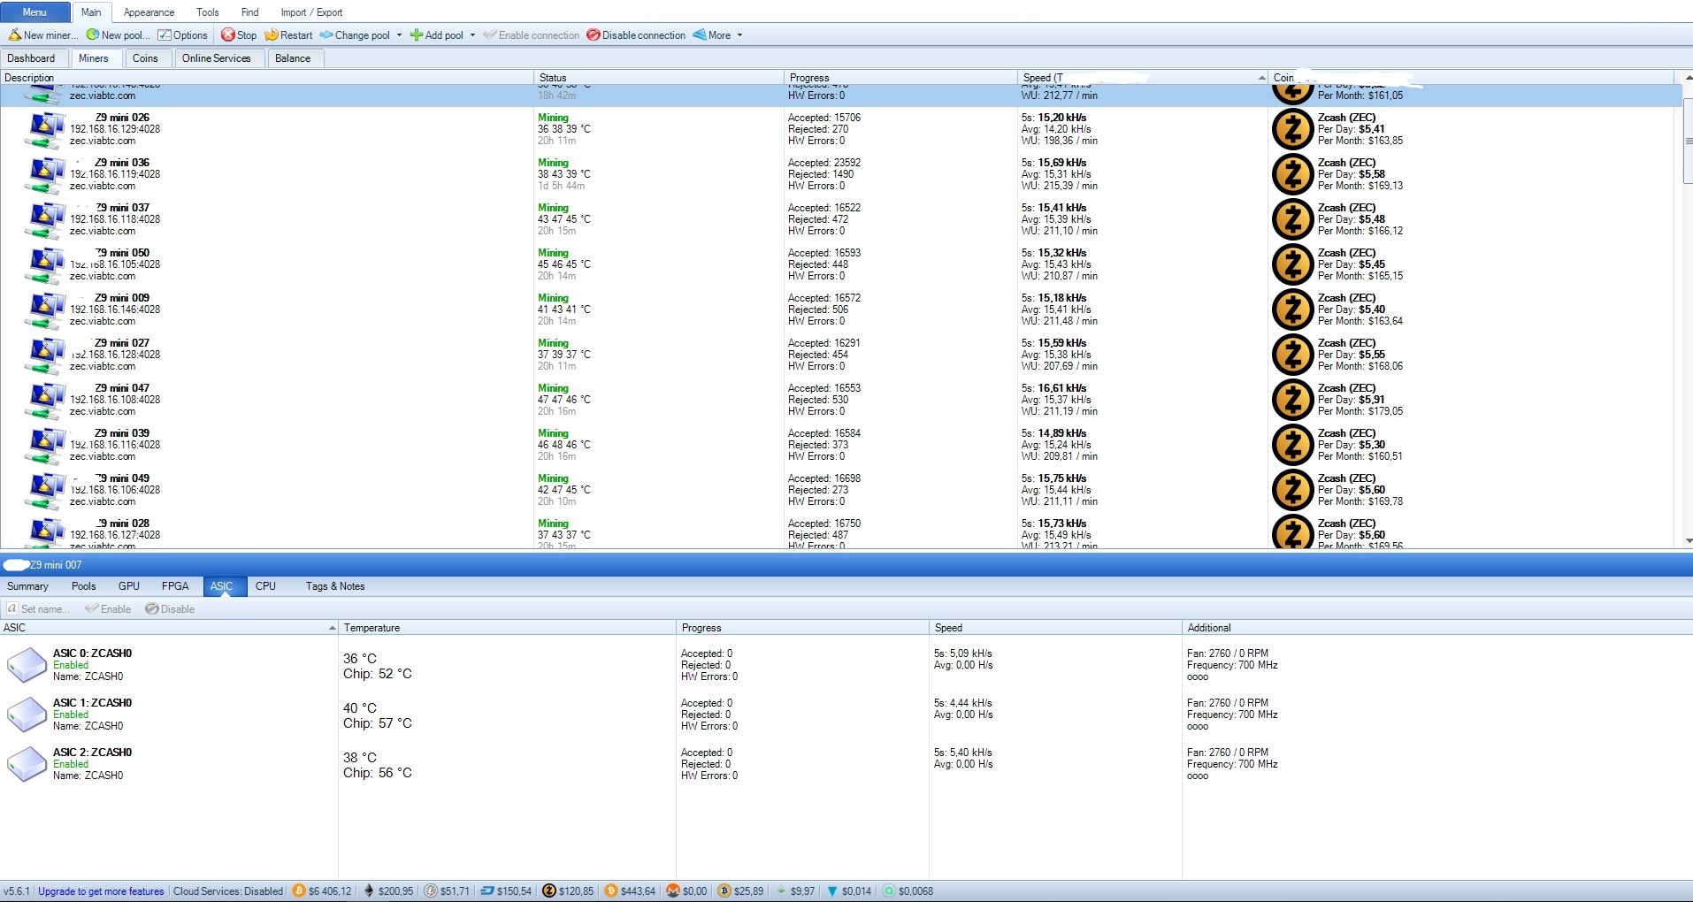Click the Disable connection icon
Viewport: 1693px width, 902px height.
pyautogui.click(x=594, y=35)
